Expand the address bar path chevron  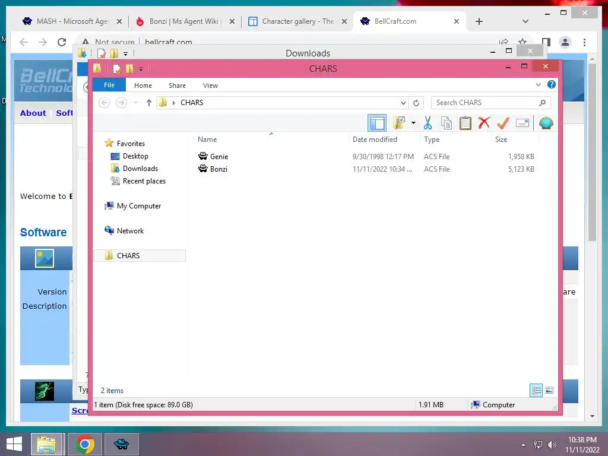point(174,103)
